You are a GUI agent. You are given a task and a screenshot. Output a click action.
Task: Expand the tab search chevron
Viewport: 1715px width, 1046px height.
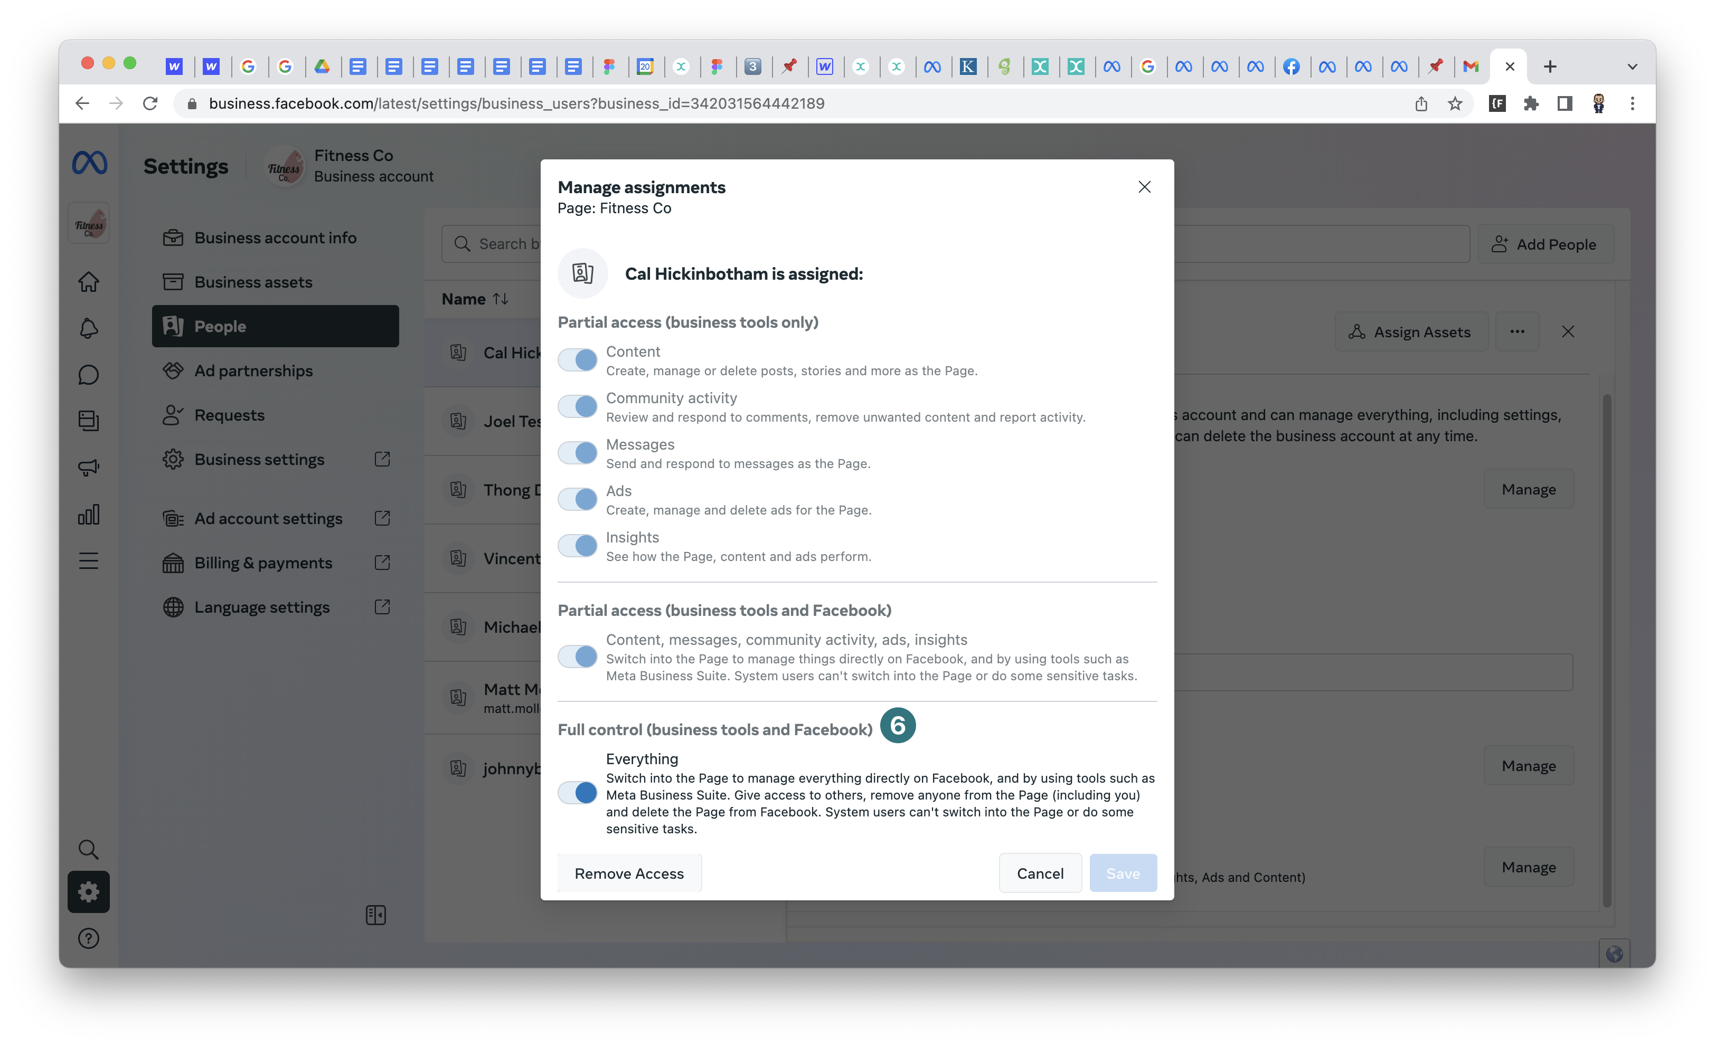tap(1632, 67)
